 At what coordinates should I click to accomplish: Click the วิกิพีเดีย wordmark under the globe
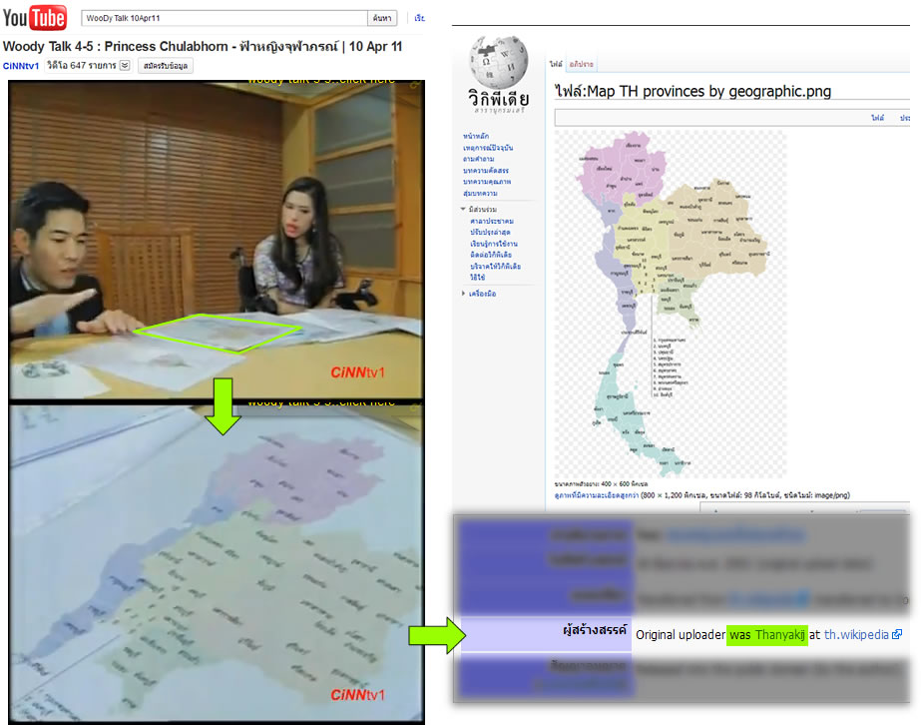point(498,99)
